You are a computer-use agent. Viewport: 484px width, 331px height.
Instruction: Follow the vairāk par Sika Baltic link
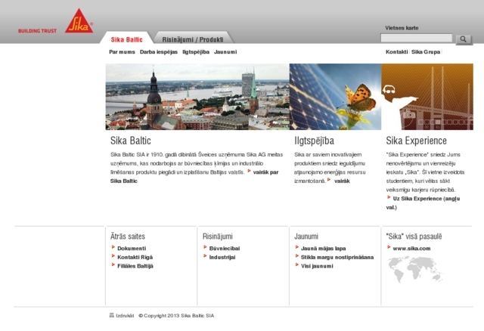tap(194, 176)
